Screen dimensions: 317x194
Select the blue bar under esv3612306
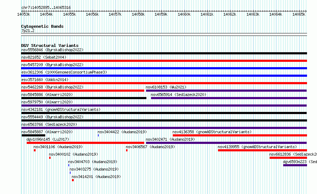(x=164, y=76)
